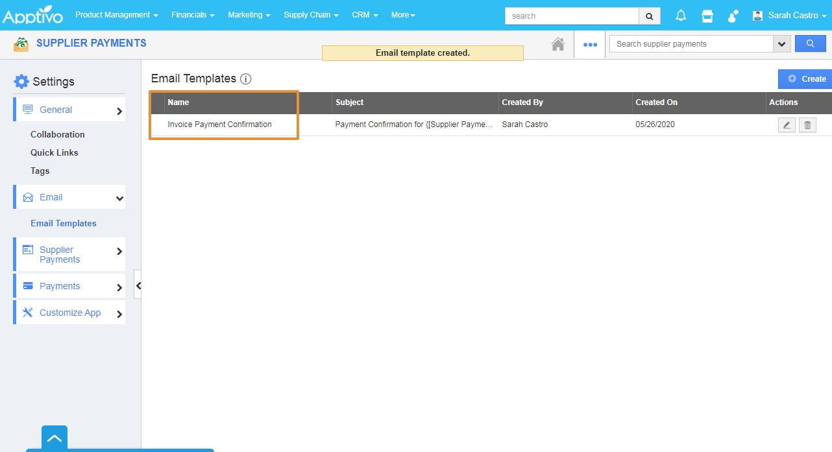The image size is (832, 452).
Task: Click the Create button
Action: (806, 78)
